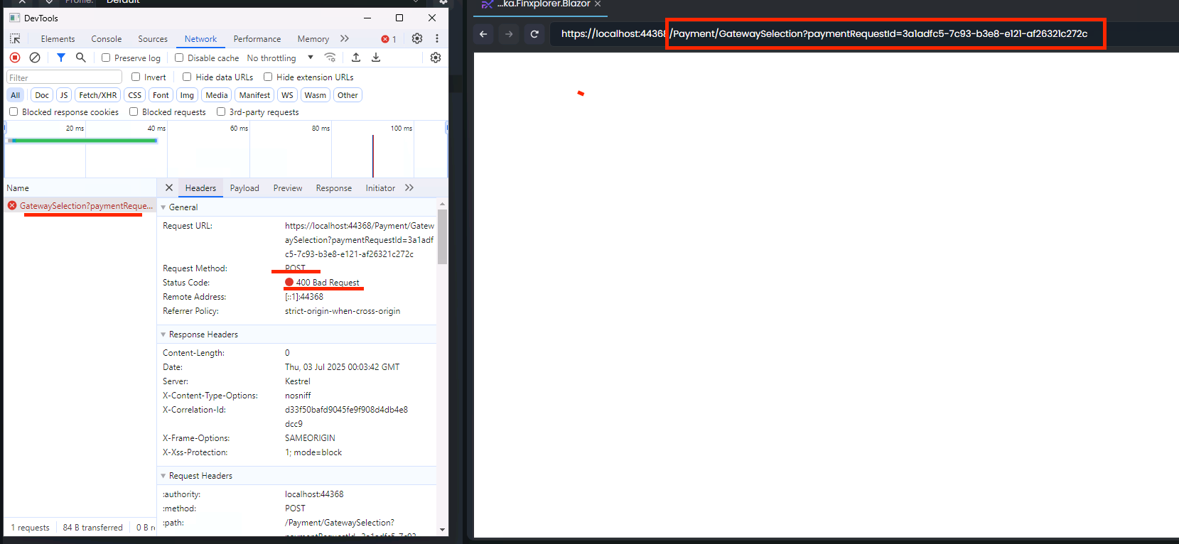Click the inspect element picker icon
1179x544 pixels.
[x=15, y=39]
